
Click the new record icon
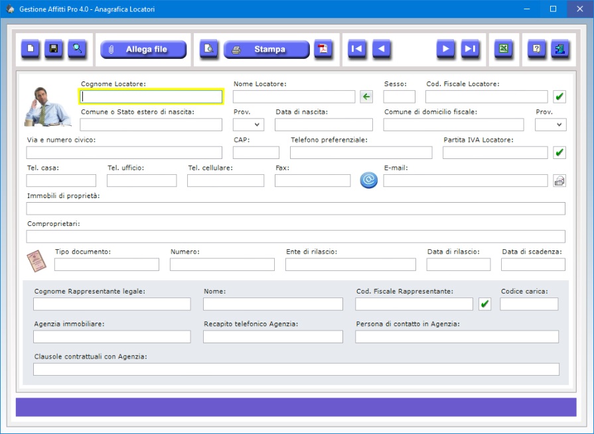[31, 49]
